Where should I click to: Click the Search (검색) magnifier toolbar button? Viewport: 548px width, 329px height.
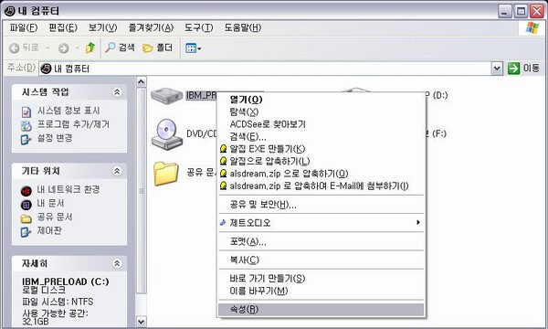(120, 48)
